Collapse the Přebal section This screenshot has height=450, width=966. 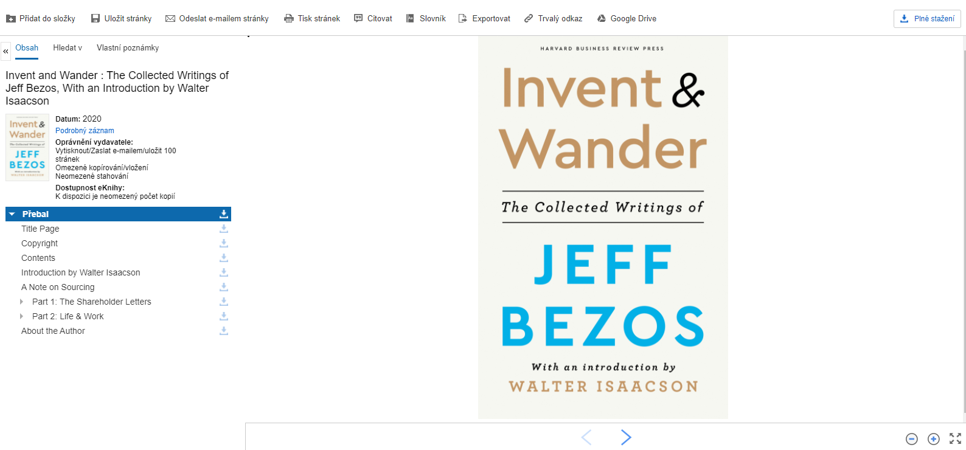pos(12,214)
